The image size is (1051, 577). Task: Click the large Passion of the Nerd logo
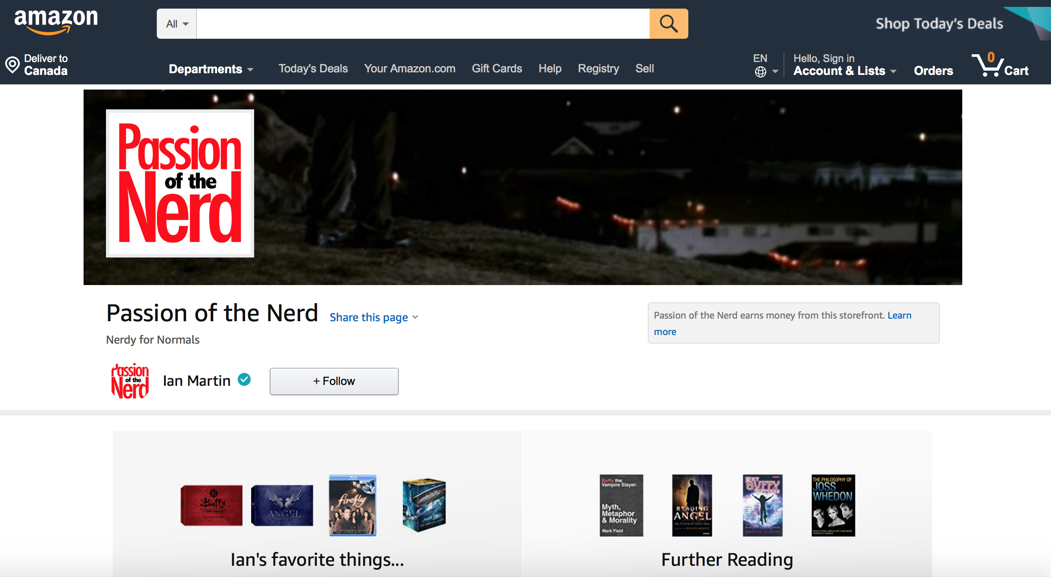180,183
